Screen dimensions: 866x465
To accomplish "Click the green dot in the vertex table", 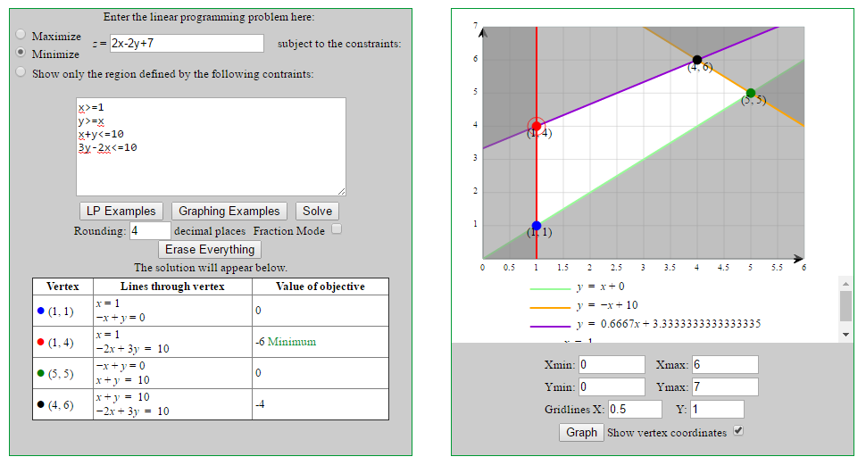I will coord(41,373).
